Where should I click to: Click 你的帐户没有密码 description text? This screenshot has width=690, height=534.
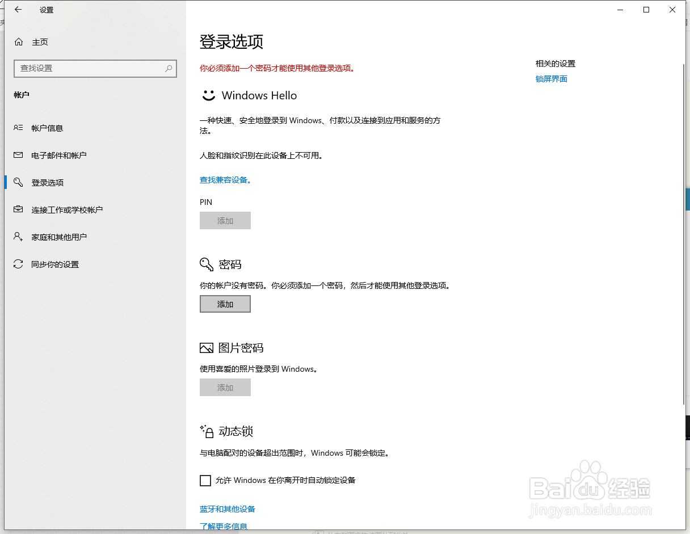pos(326,286)
